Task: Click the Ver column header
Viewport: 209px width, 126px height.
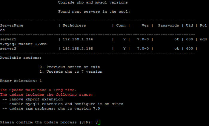Action: (145, 25)
